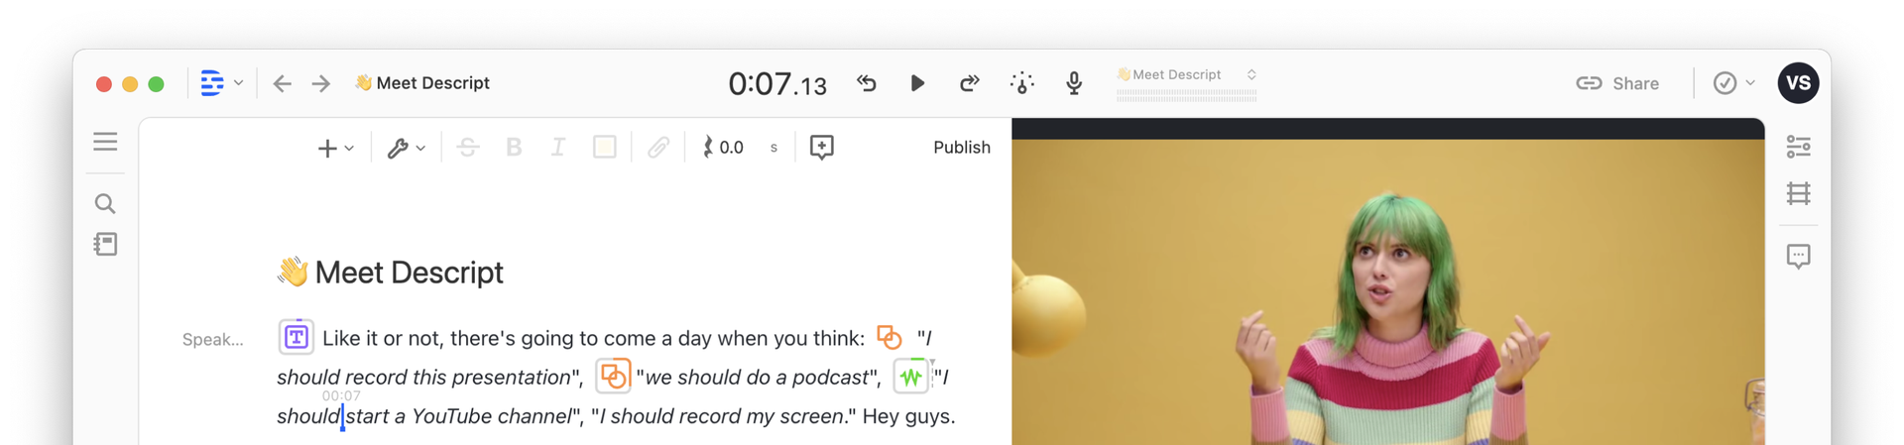Click the word gap icon beside 0.0
The image size is (1904, 445).
707,148
